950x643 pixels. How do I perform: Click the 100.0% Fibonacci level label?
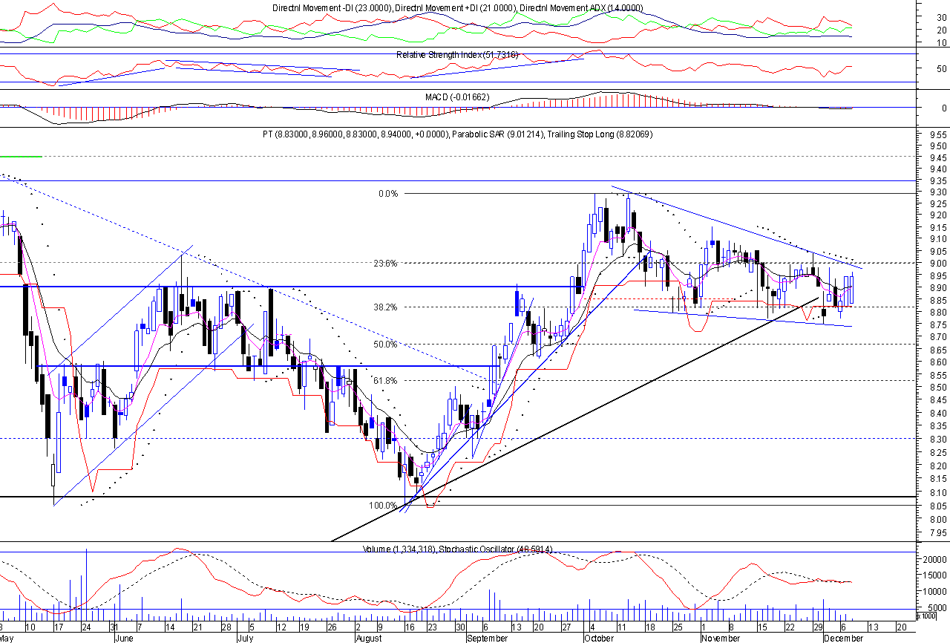pos(383,506)
